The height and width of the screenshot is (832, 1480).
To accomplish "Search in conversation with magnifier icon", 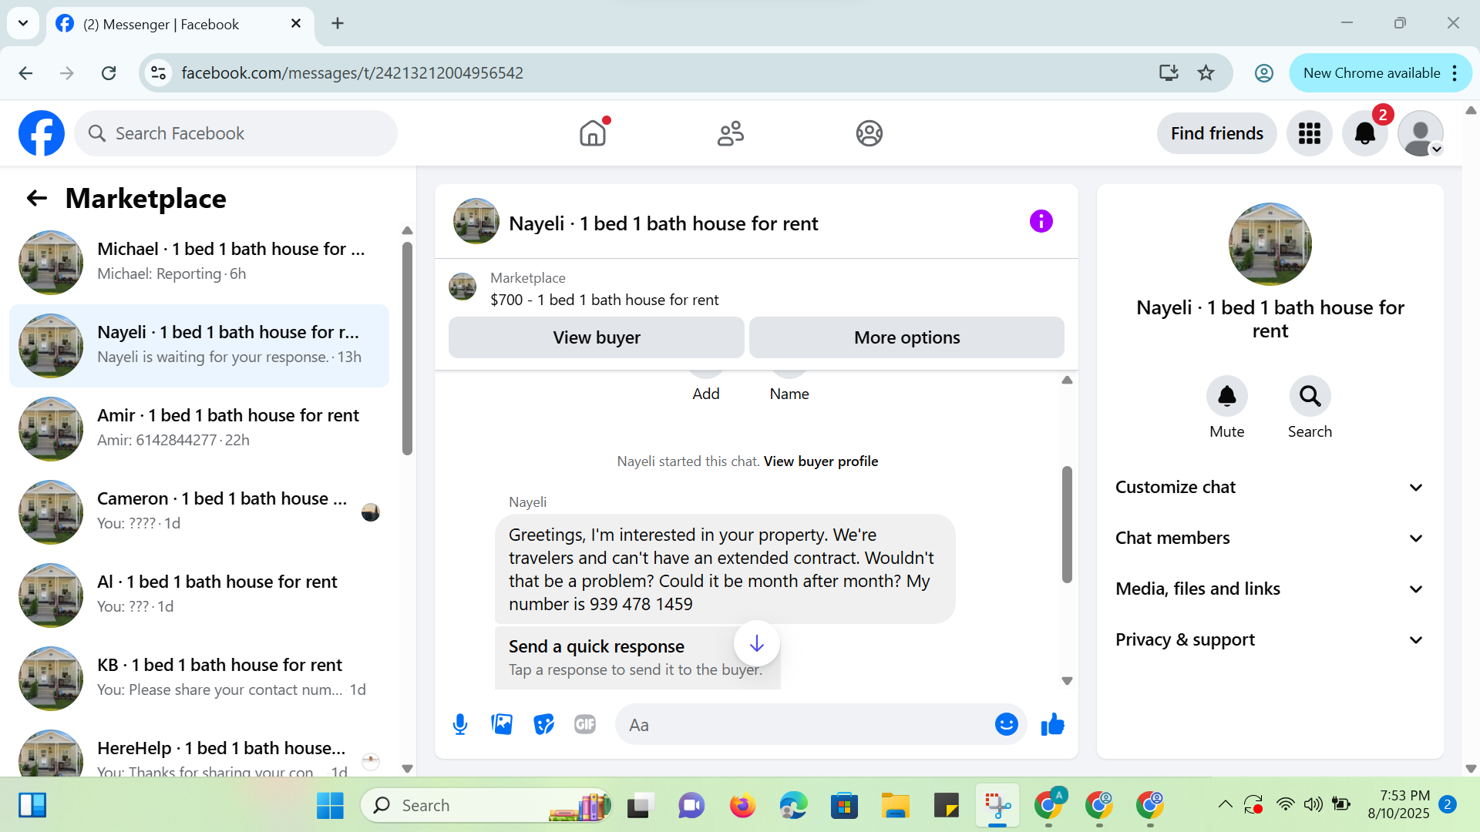I will tap(1310, 397).
